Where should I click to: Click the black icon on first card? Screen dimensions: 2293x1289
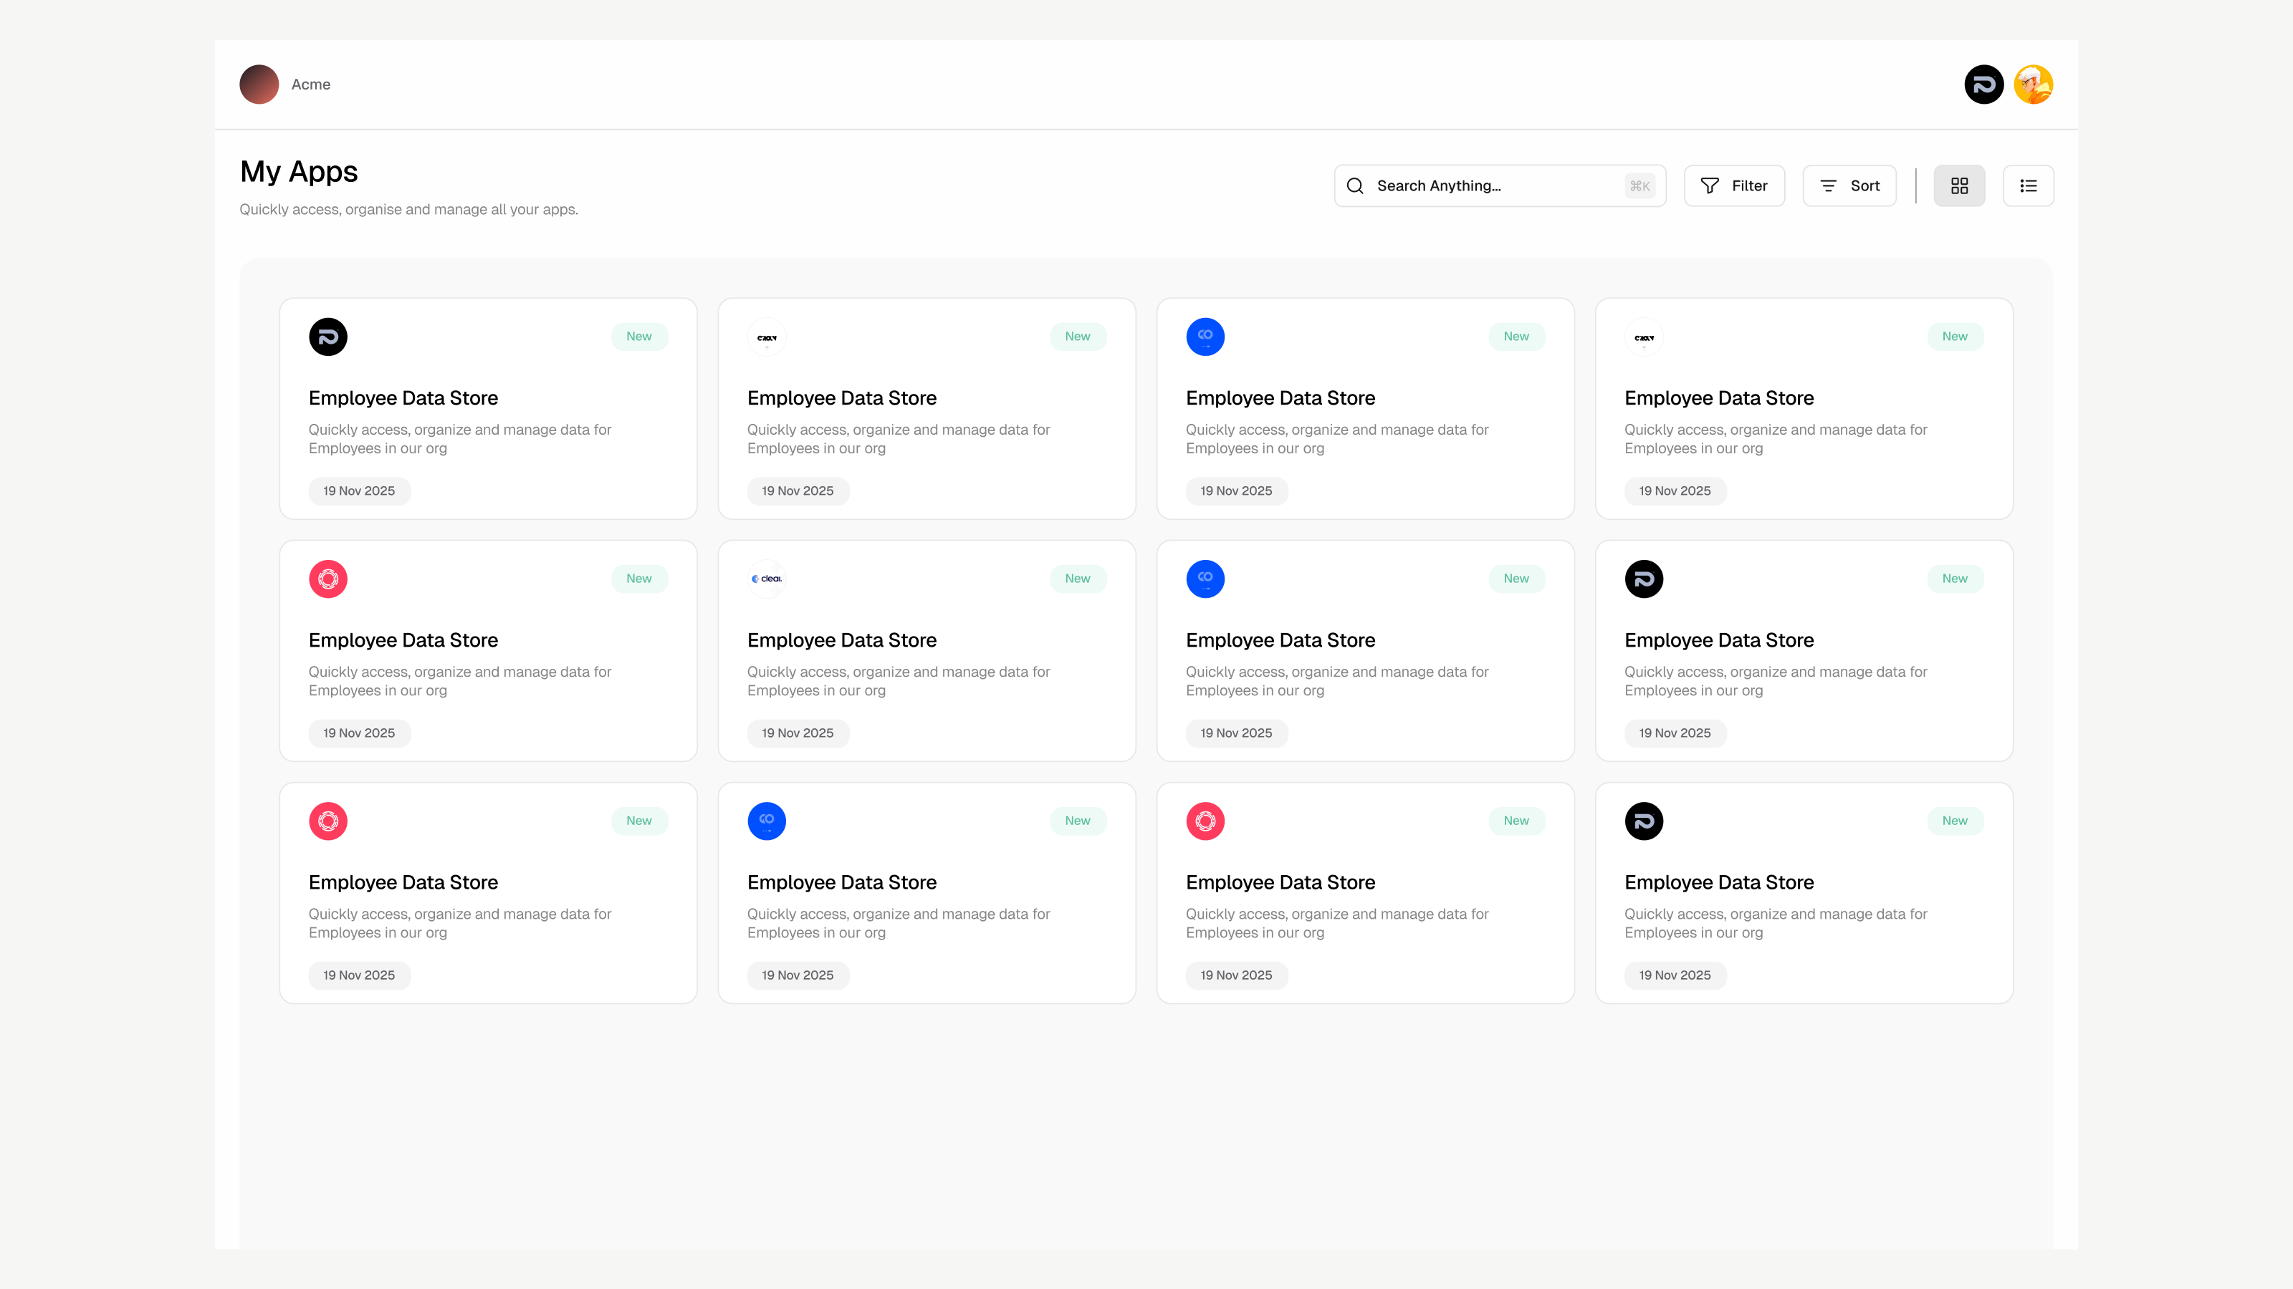pyautogui.click(x=327, y=337)
